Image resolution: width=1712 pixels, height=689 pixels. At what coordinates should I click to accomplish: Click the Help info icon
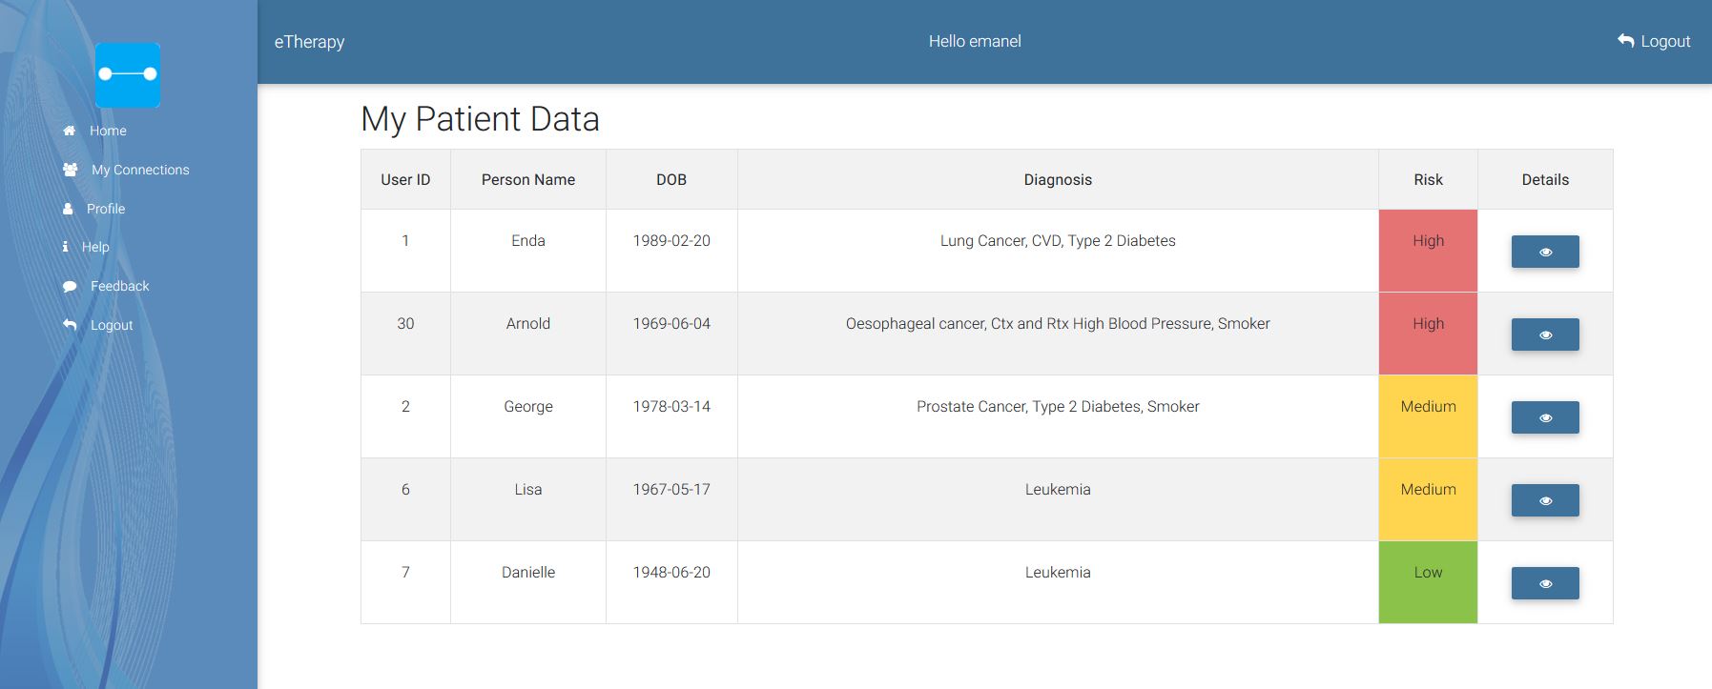65,247
